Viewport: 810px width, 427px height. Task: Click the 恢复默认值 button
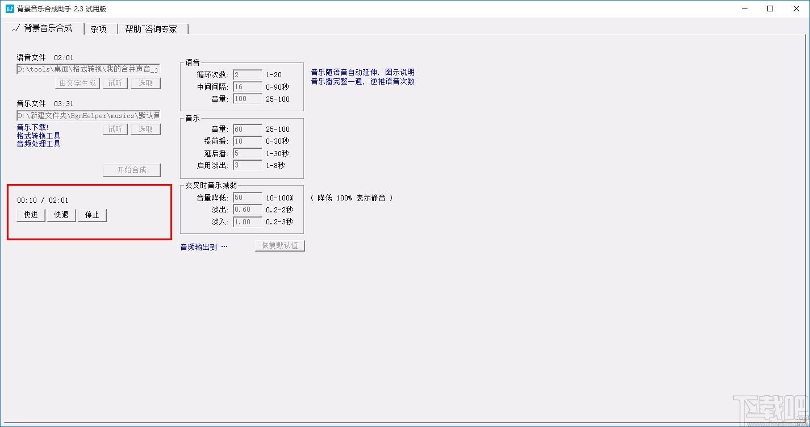[280, 246]
